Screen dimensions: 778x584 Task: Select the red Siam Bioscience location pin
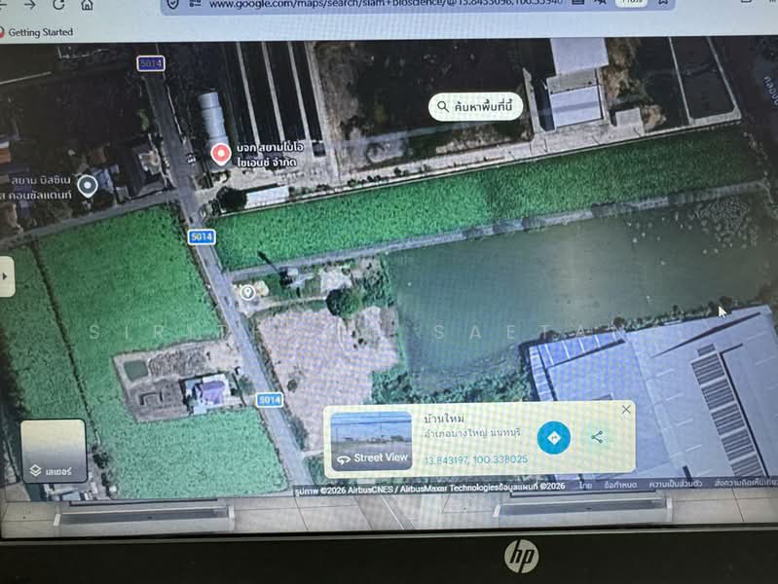click(220, 155)
